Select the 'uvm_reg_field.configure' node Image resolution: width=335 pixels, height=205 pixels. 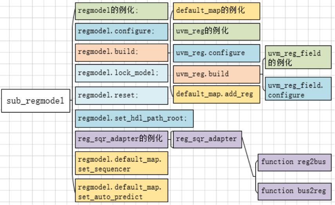298,89
